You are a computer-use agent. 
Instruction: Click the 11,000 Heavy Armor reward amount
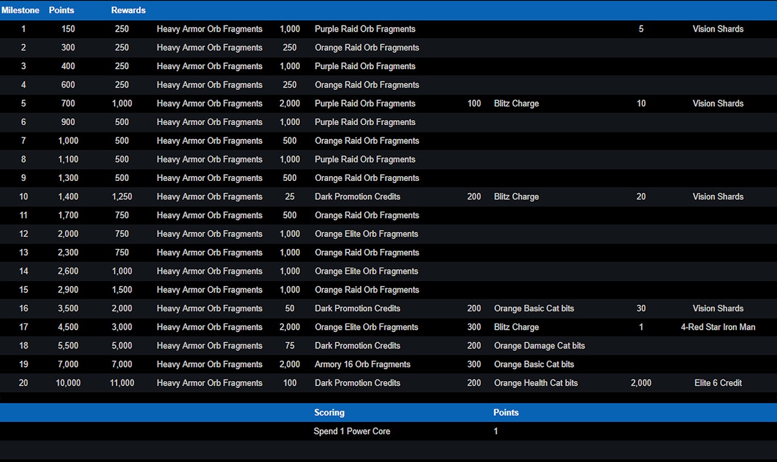click(x=122, y=383)
